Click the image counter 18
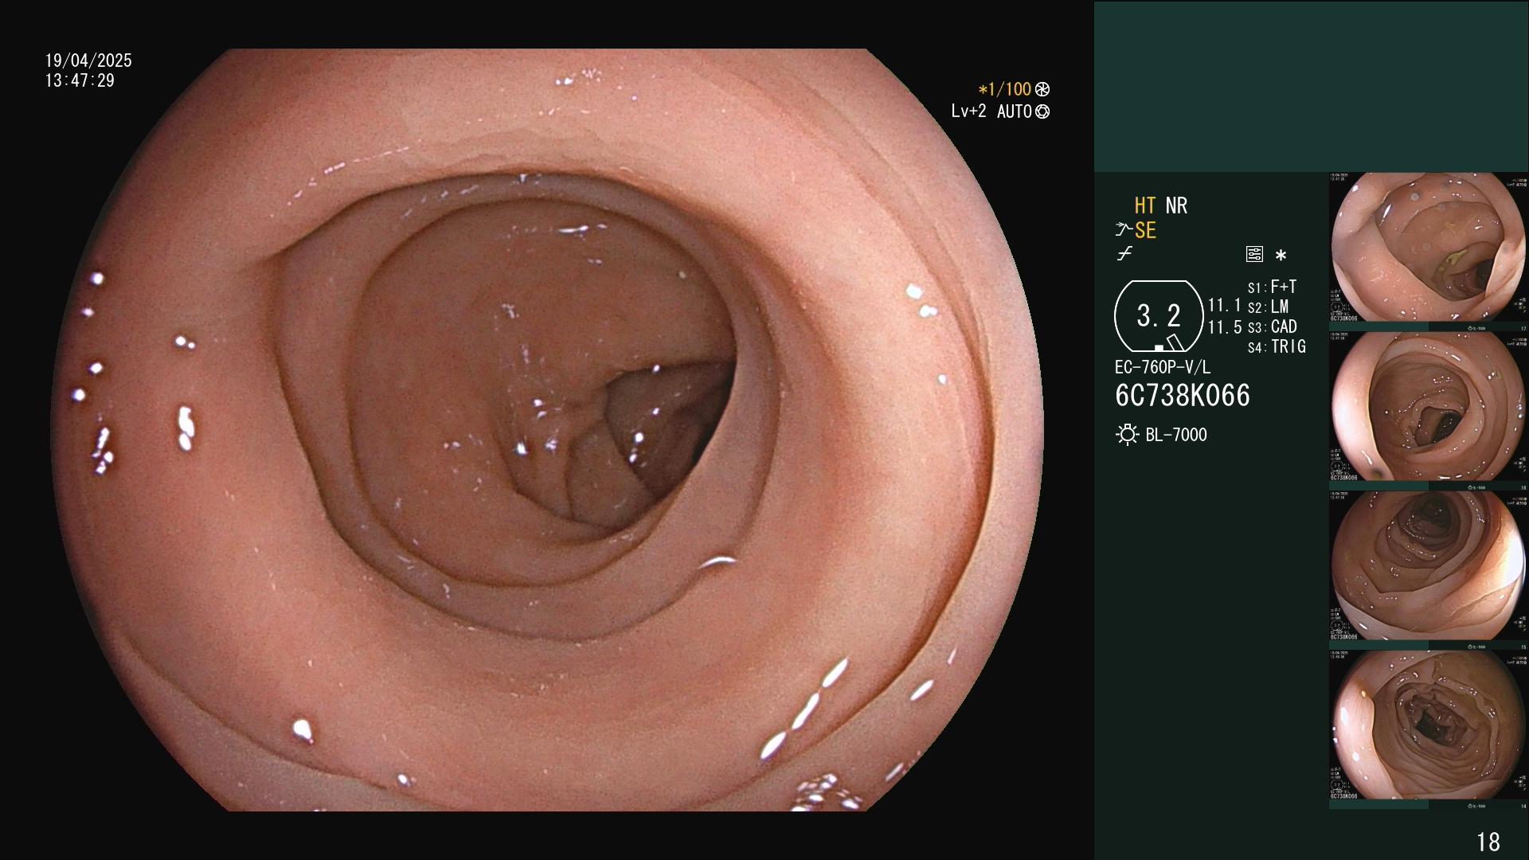This screenshot has width=1529, height=860. [x=1488, y=842]
